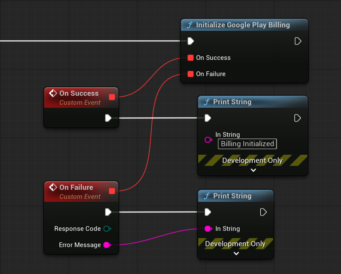Click the function icon on the Error Message Print String
341x274 pixels.
click(x=207, y=196)
